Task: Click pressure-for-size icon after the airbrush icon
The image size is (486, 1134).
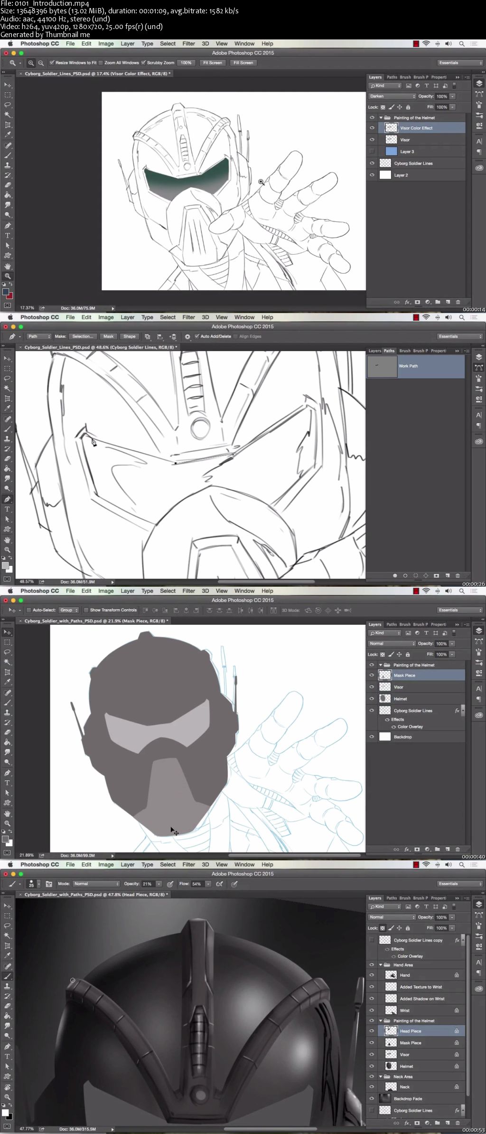Action: (x=234, y=884)
